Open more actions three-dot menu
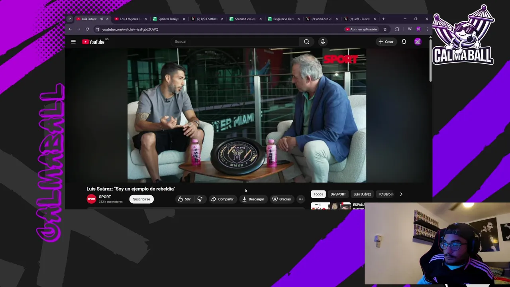 [x=300, y=199]
